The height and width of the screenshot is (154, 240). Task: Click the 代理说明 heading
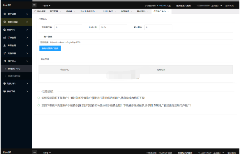click(48, 92)
